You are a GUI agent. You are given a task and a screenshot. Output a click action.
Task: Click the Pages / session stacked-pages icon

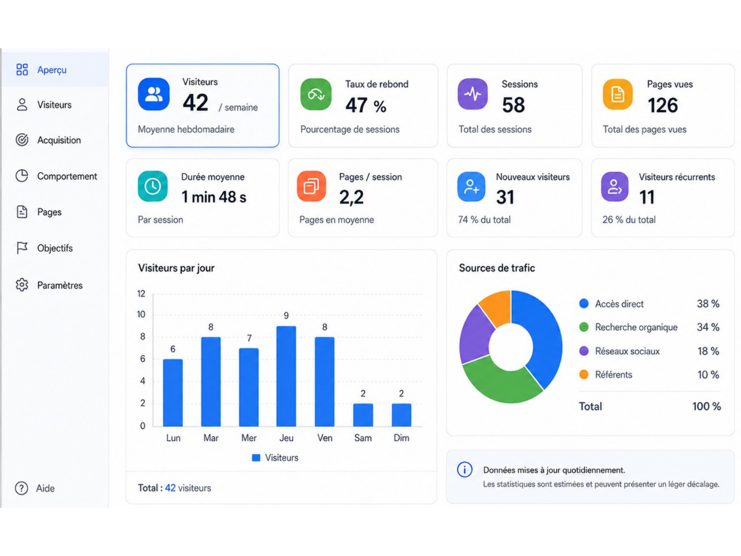tap(311, 186)
